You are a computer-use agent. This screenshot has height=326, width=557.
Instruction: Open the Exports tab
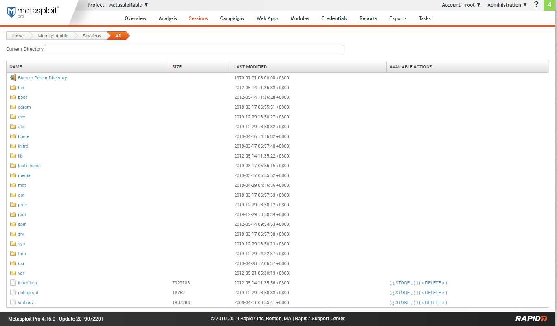pos(398,18)
